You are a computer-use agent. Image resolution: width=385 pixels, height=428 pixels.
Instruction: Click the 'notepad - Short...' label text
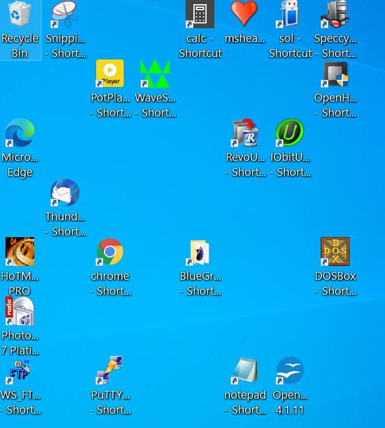point(245,402)
